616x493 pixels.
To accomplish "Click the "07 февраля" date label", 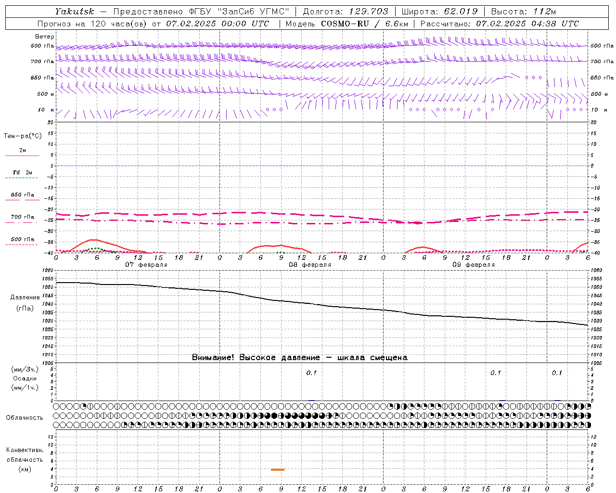I will pos(146,265).
